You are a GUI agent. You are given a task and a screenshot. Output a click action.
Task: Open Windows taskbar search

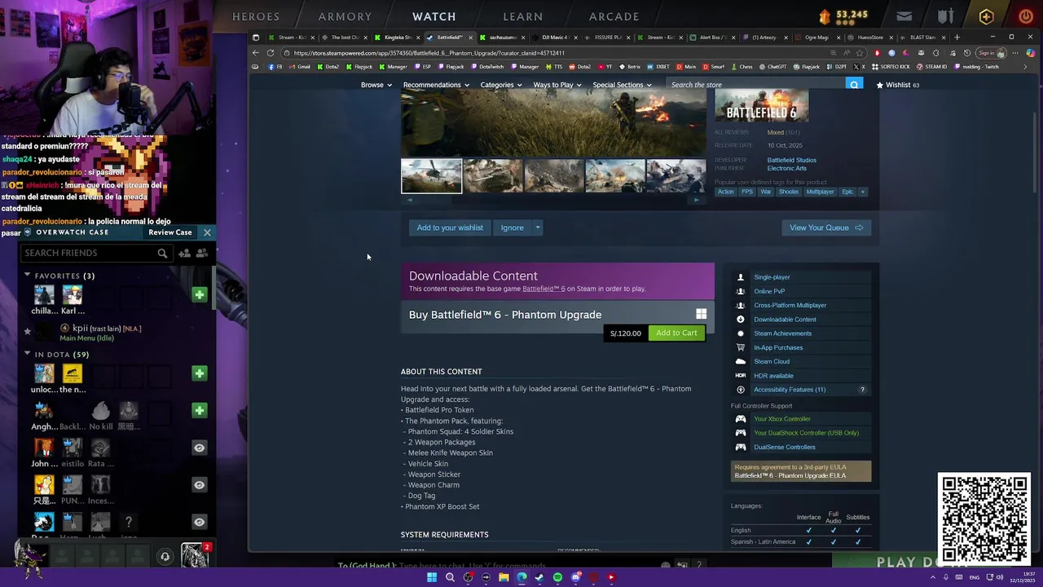[450, 577]
